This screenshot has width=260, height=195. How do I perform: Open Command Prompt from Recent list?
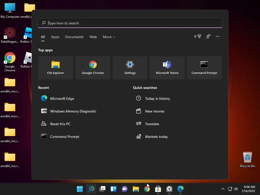(x=60, y=137)
